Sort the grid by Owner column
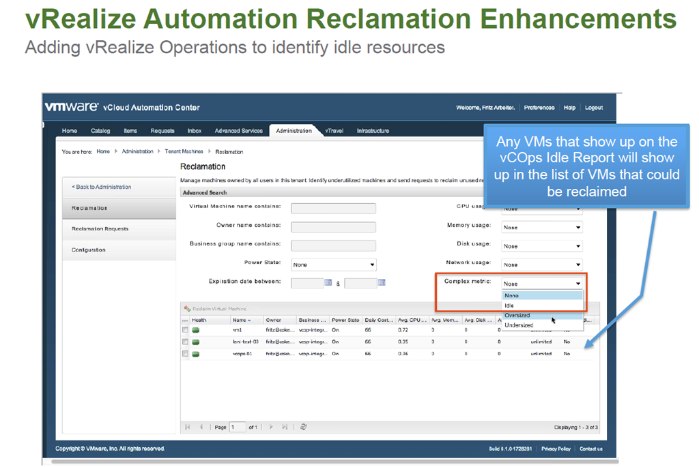699x467 pixels. (x=279, y=320)
